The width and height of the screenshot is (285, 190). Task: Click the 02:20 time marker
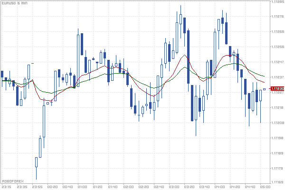pos(143,187)
